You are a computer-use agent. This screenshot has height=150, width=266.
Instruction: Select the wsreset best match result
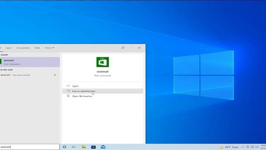coord(30,62)
